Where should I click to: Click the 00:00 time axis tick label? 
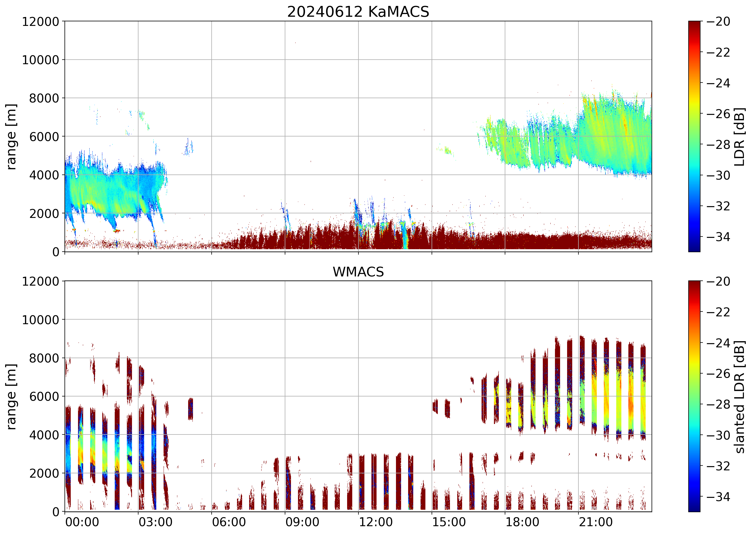click(x=82, y=522)
